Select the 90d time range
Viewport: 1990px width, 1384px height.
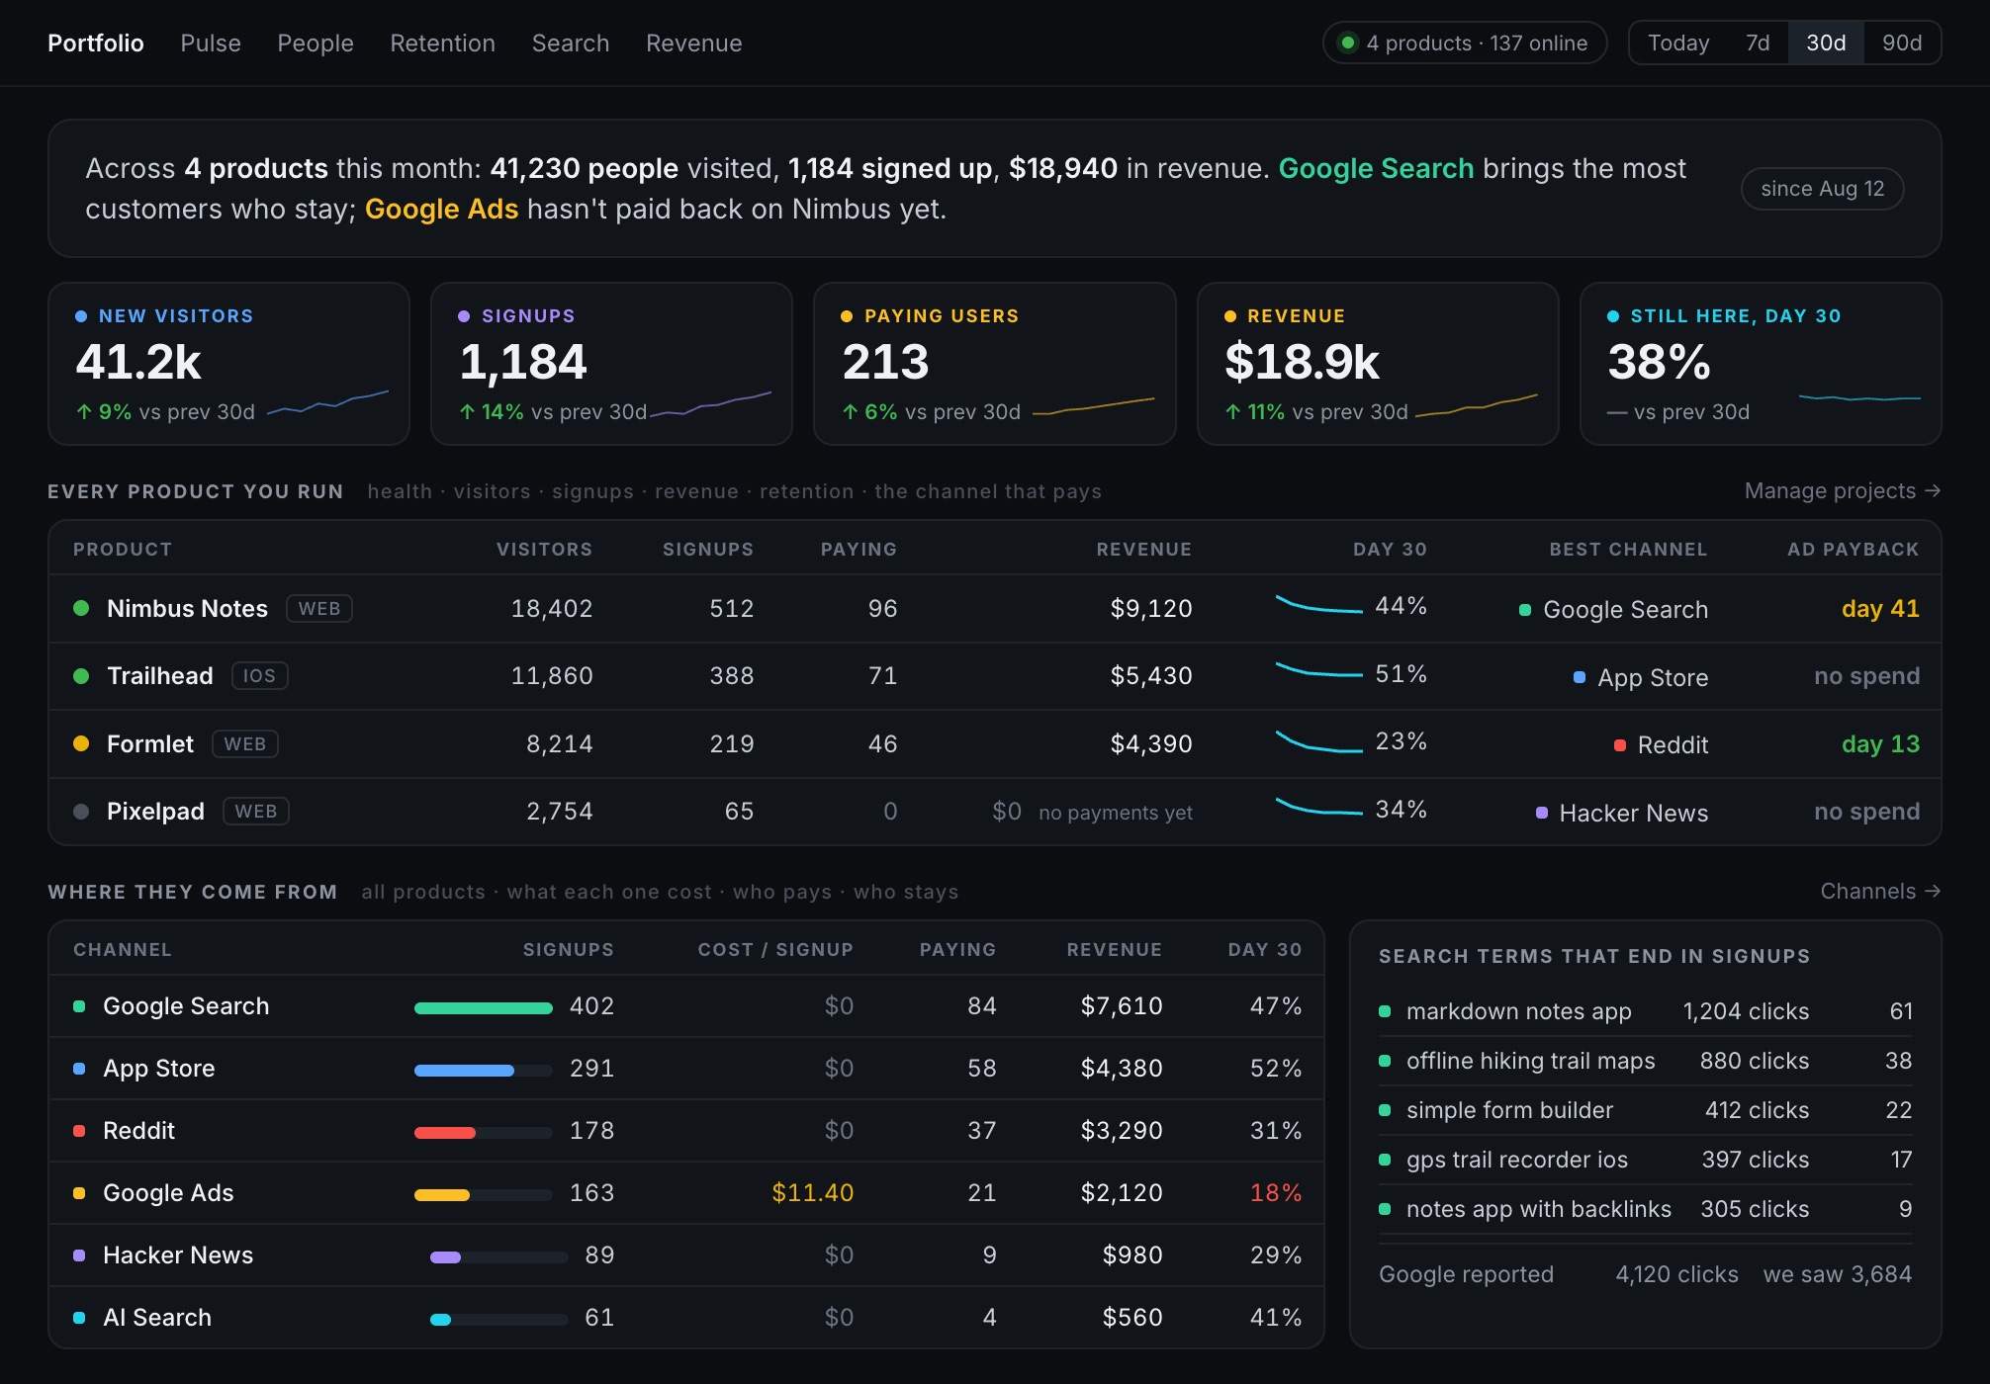(x=1902, y=43)
